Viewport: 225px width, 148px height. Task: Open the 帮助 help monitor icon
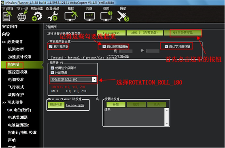point(106,16)
